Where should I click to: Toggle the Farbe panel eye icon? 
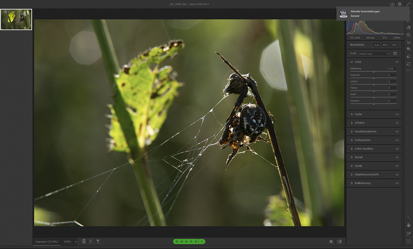tap(397, 114)
